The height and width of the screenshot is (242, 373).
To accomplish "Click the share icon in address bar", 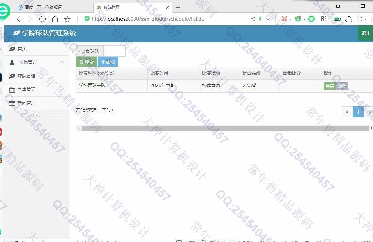I will click(253, 19).
